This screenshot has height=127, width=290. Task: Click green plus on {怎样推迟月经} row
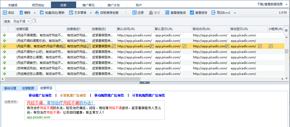click(4, 68)
